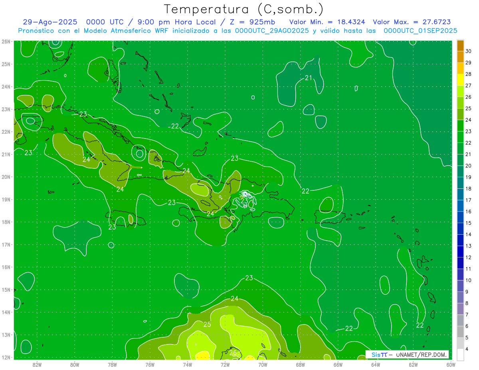Image resolution: width=479 pixels, height=370 pixels.
Task: Click the "21" contour label on the map
Action: [309, 78]
